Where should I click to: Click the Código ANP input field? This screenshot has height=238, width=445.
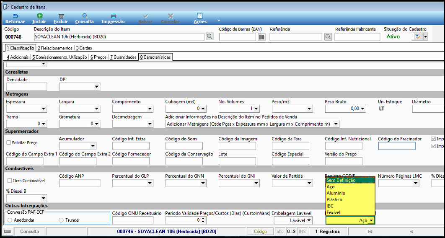(x=80, y=184)
